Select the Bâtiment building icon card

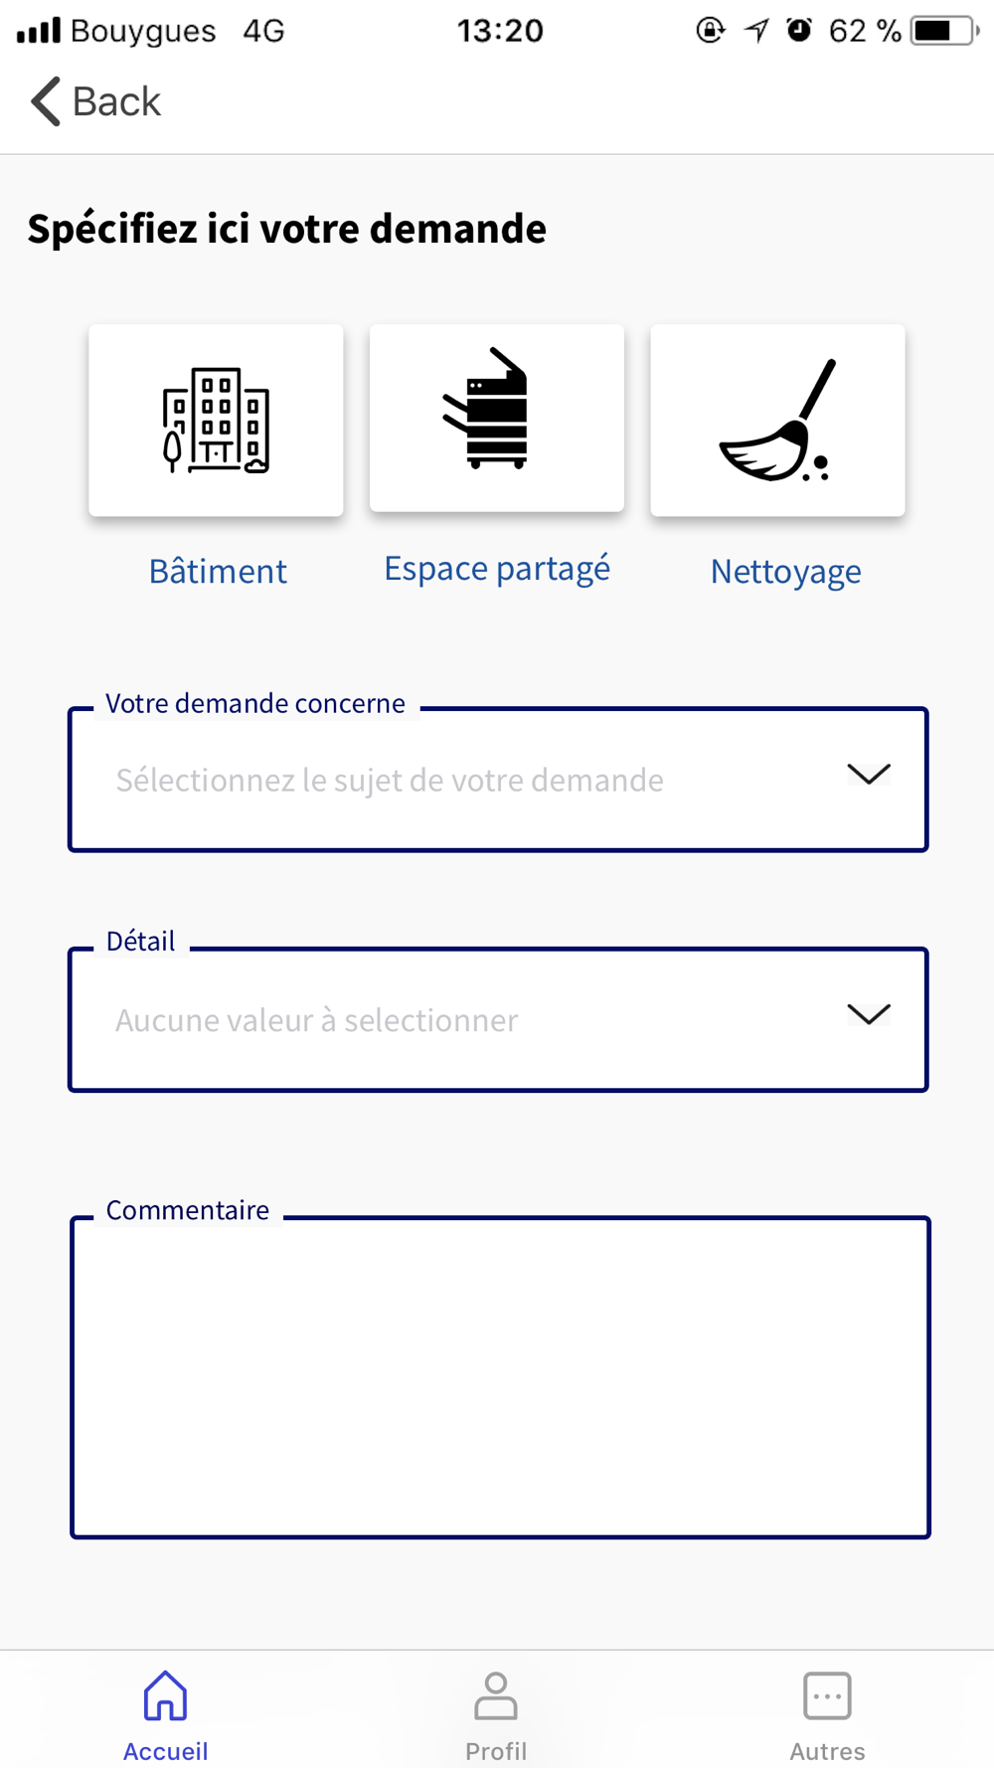tap(216, 420)
